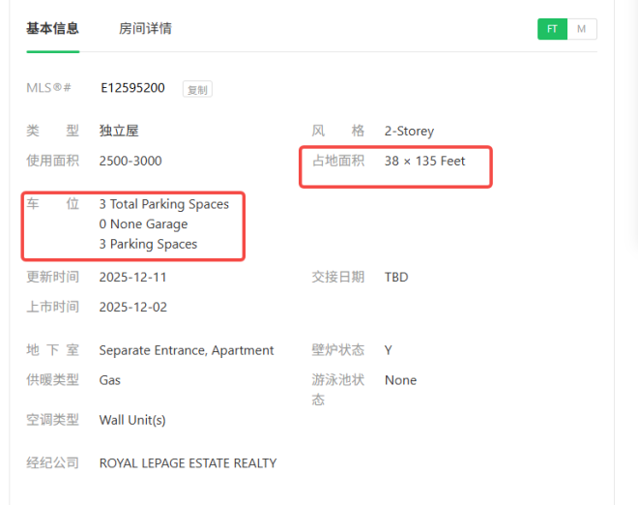Click Separate Entrance, Apartment basement value

[x=187, y=350]
